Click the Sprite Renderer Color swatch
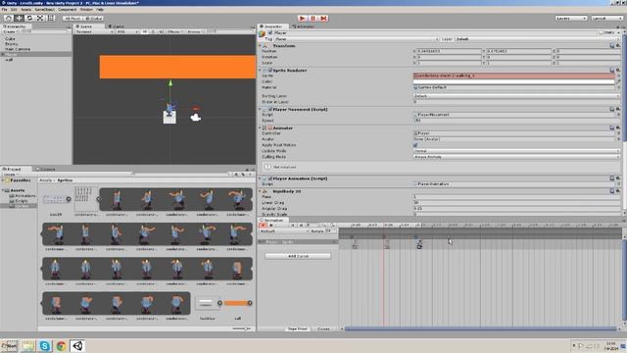 (513, 81)
